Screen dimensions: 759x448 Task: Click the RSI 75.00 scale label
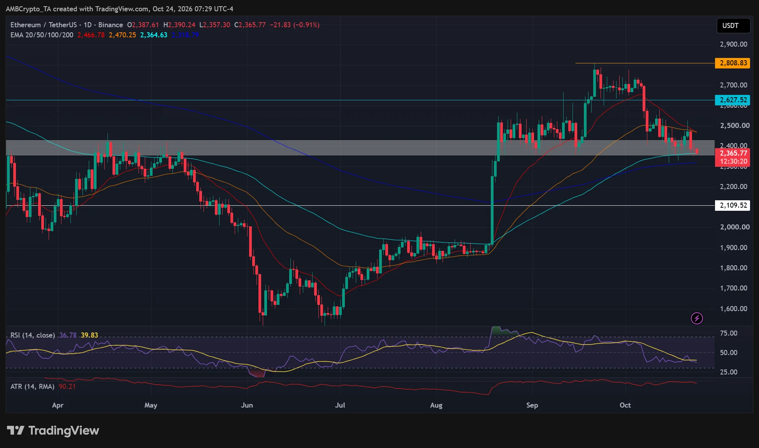pos(729,333)
